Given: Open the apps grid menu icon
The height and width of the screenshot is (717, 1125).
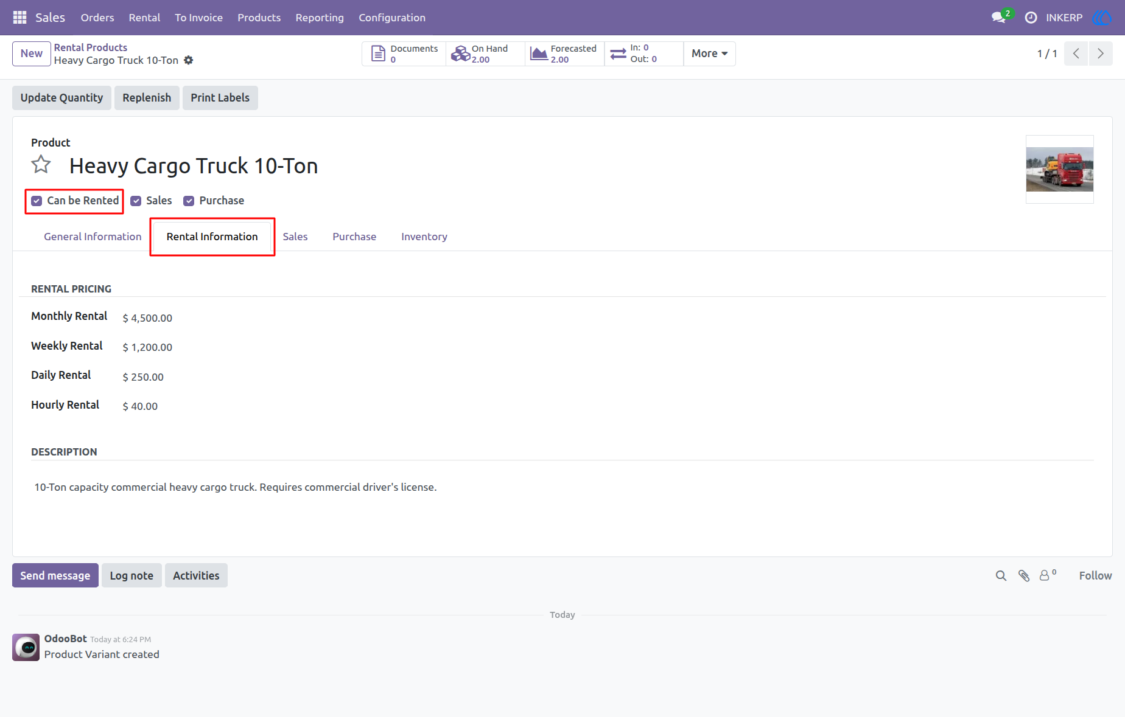Looking at the screenshot, I should [x=19, y=18].
